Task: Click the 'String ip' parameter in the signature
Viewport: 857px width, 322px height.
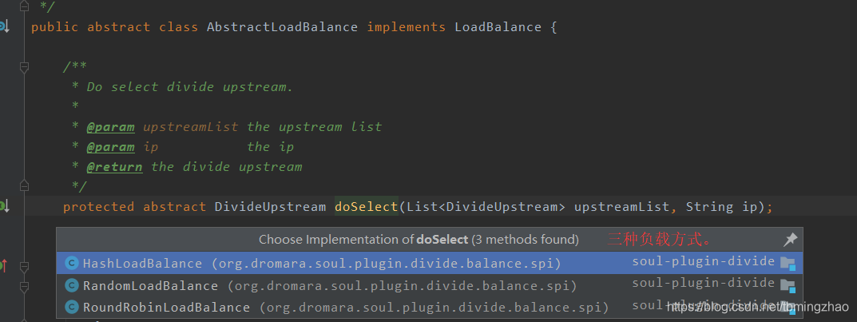Action: [722, 207]
